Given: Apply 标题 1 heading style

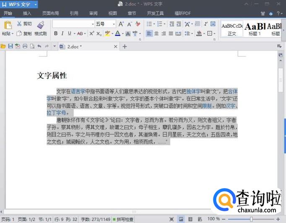Looking at the screenshot, I should (255, 29).
